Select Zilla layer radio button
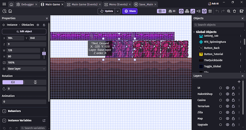 tap(220, 112)
